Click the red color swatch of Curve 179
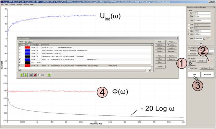The image size is (216, 129). [x=27, y=66]
